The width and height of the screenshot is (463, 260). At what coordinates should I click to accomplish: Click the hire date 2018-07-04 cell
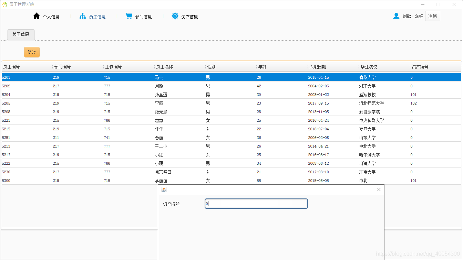[333, 129]
